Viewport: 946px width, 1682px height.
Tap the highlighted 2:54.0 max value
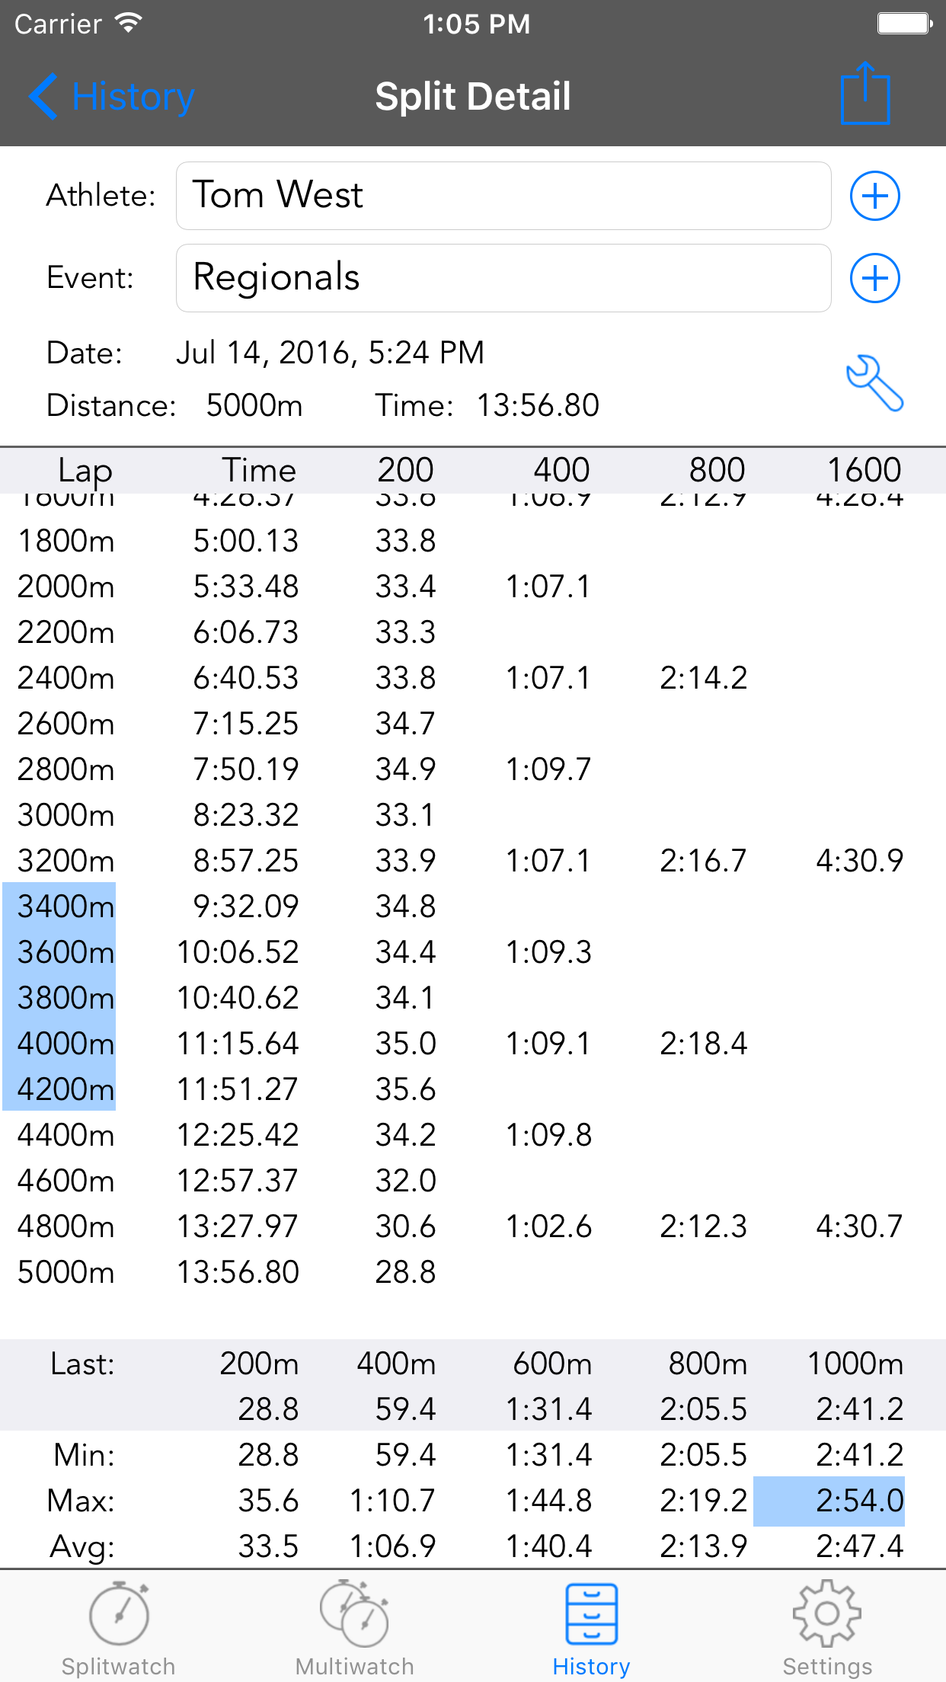coord(829,1501)
